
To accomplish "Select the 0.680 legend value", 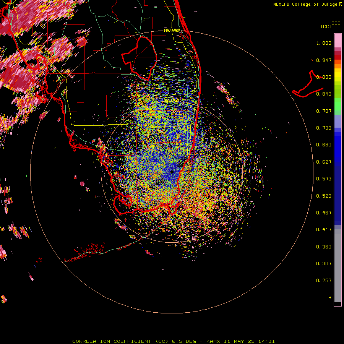I will point(324,145).
